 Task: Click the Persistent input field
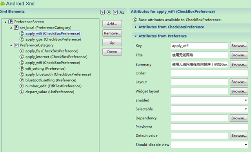[209, 127]
